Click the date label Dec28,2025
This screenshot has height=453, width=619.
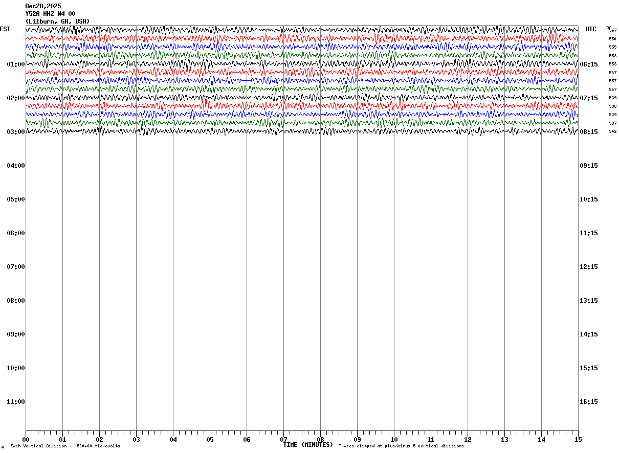[43, 6]
